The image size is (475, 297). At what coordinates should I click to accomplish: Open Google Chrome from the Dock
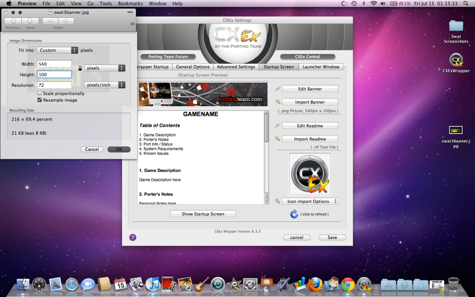coord(348,284)
